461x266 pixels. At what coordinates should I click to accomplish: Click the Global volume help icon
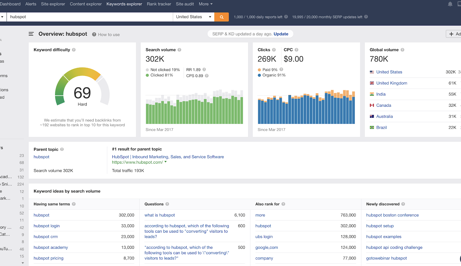click(x=403, y=50)
